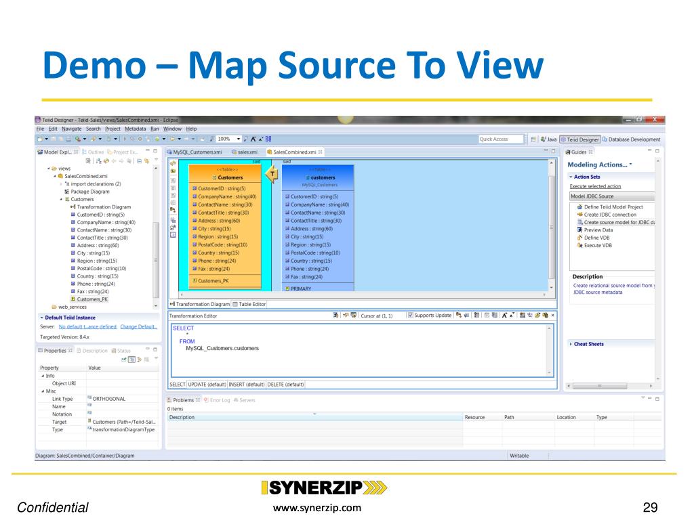
Task: Click the increase font size icon in main toolbar
Action: point(253,139)
